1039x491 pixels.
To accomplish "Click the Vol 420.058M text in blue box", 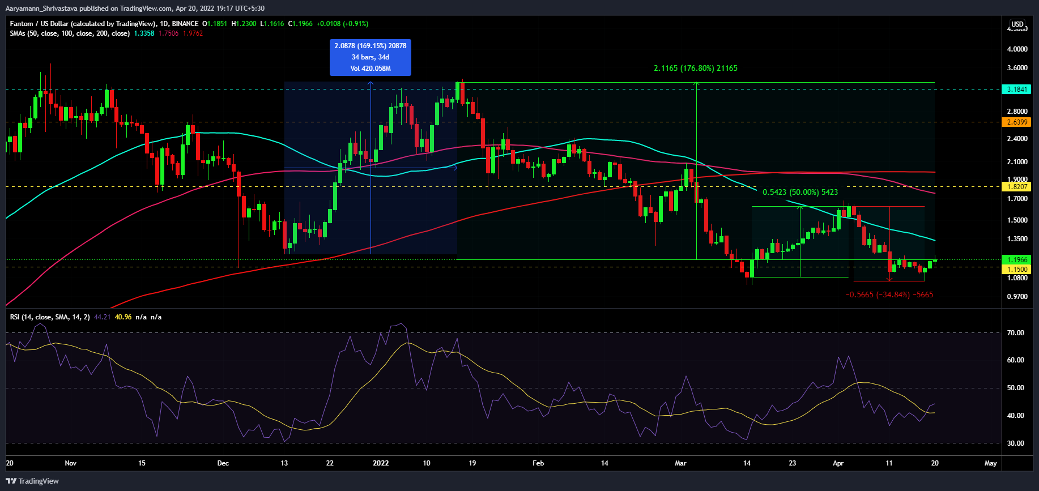I will [371, 69].
